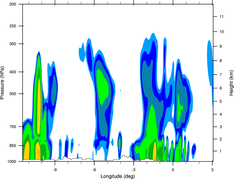Select the 250 pressure tick label
The width and height of the screenshot is (234, 179).
click(x=13, y=26)
